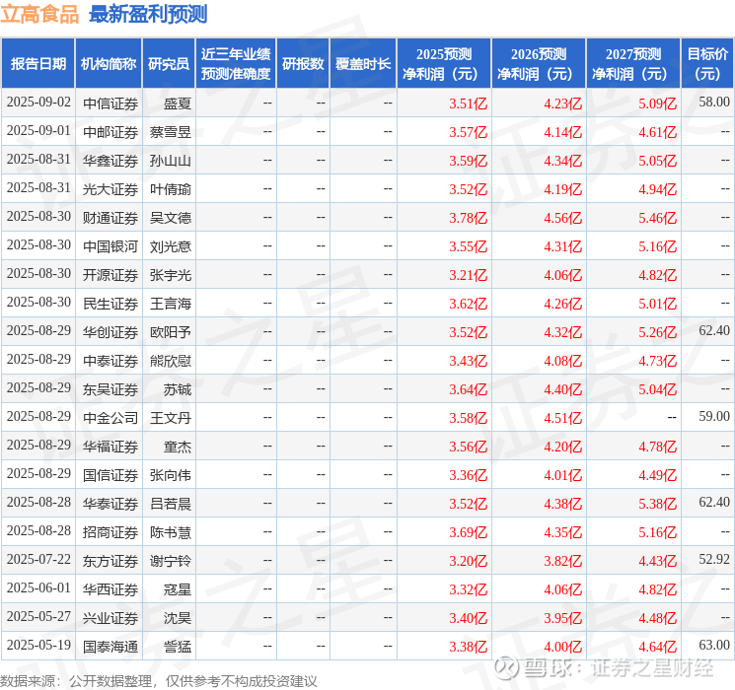Click the 华创证券 institution cell
Screen dimensions: 735x690
[x=110, y=332]
